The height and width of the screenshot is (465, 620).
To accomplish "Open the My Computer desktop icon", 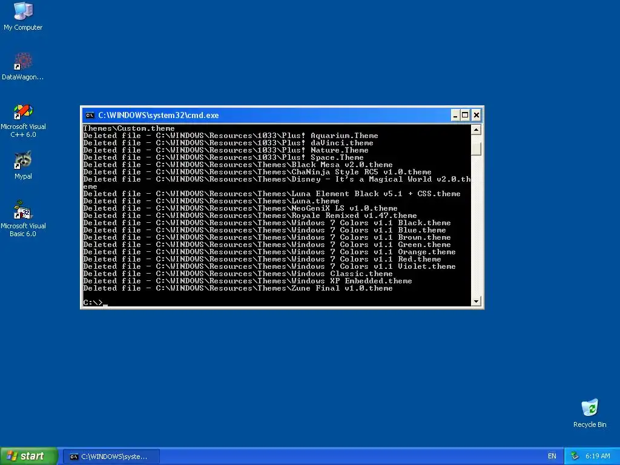I will coord(23,16).
